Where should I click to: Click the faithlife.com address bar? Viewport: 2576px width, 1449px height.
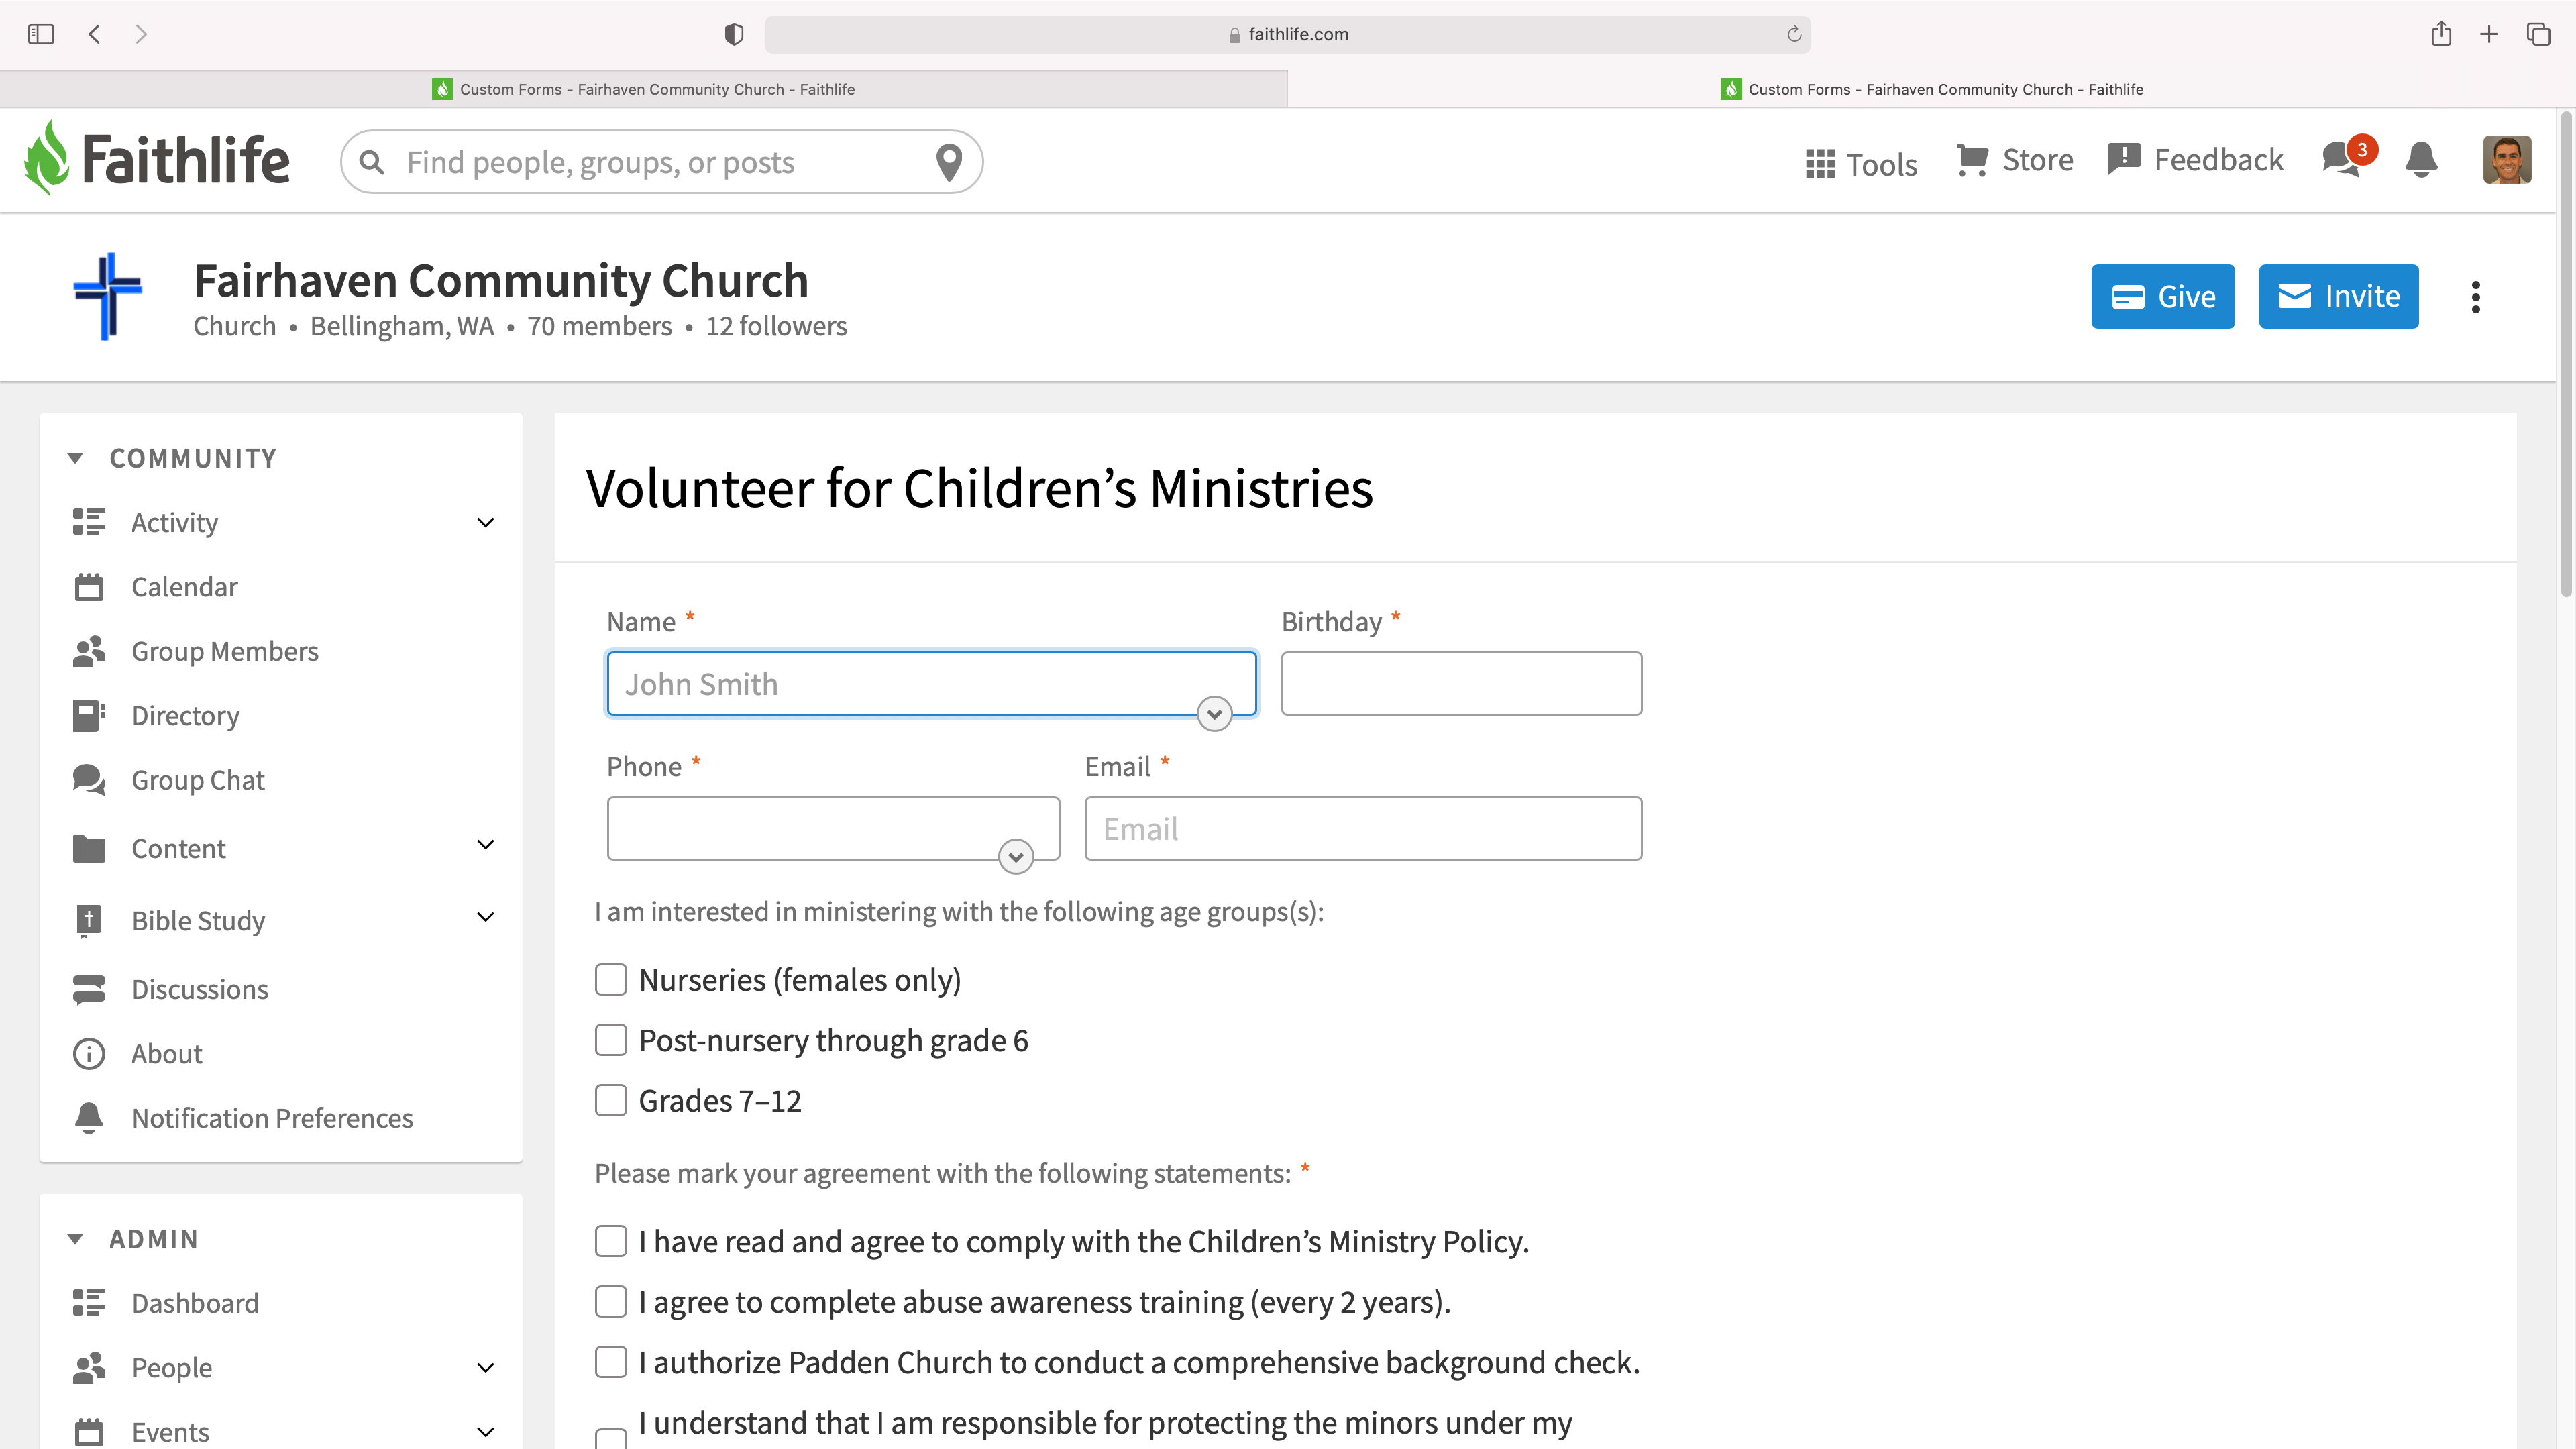(1287, 34)
